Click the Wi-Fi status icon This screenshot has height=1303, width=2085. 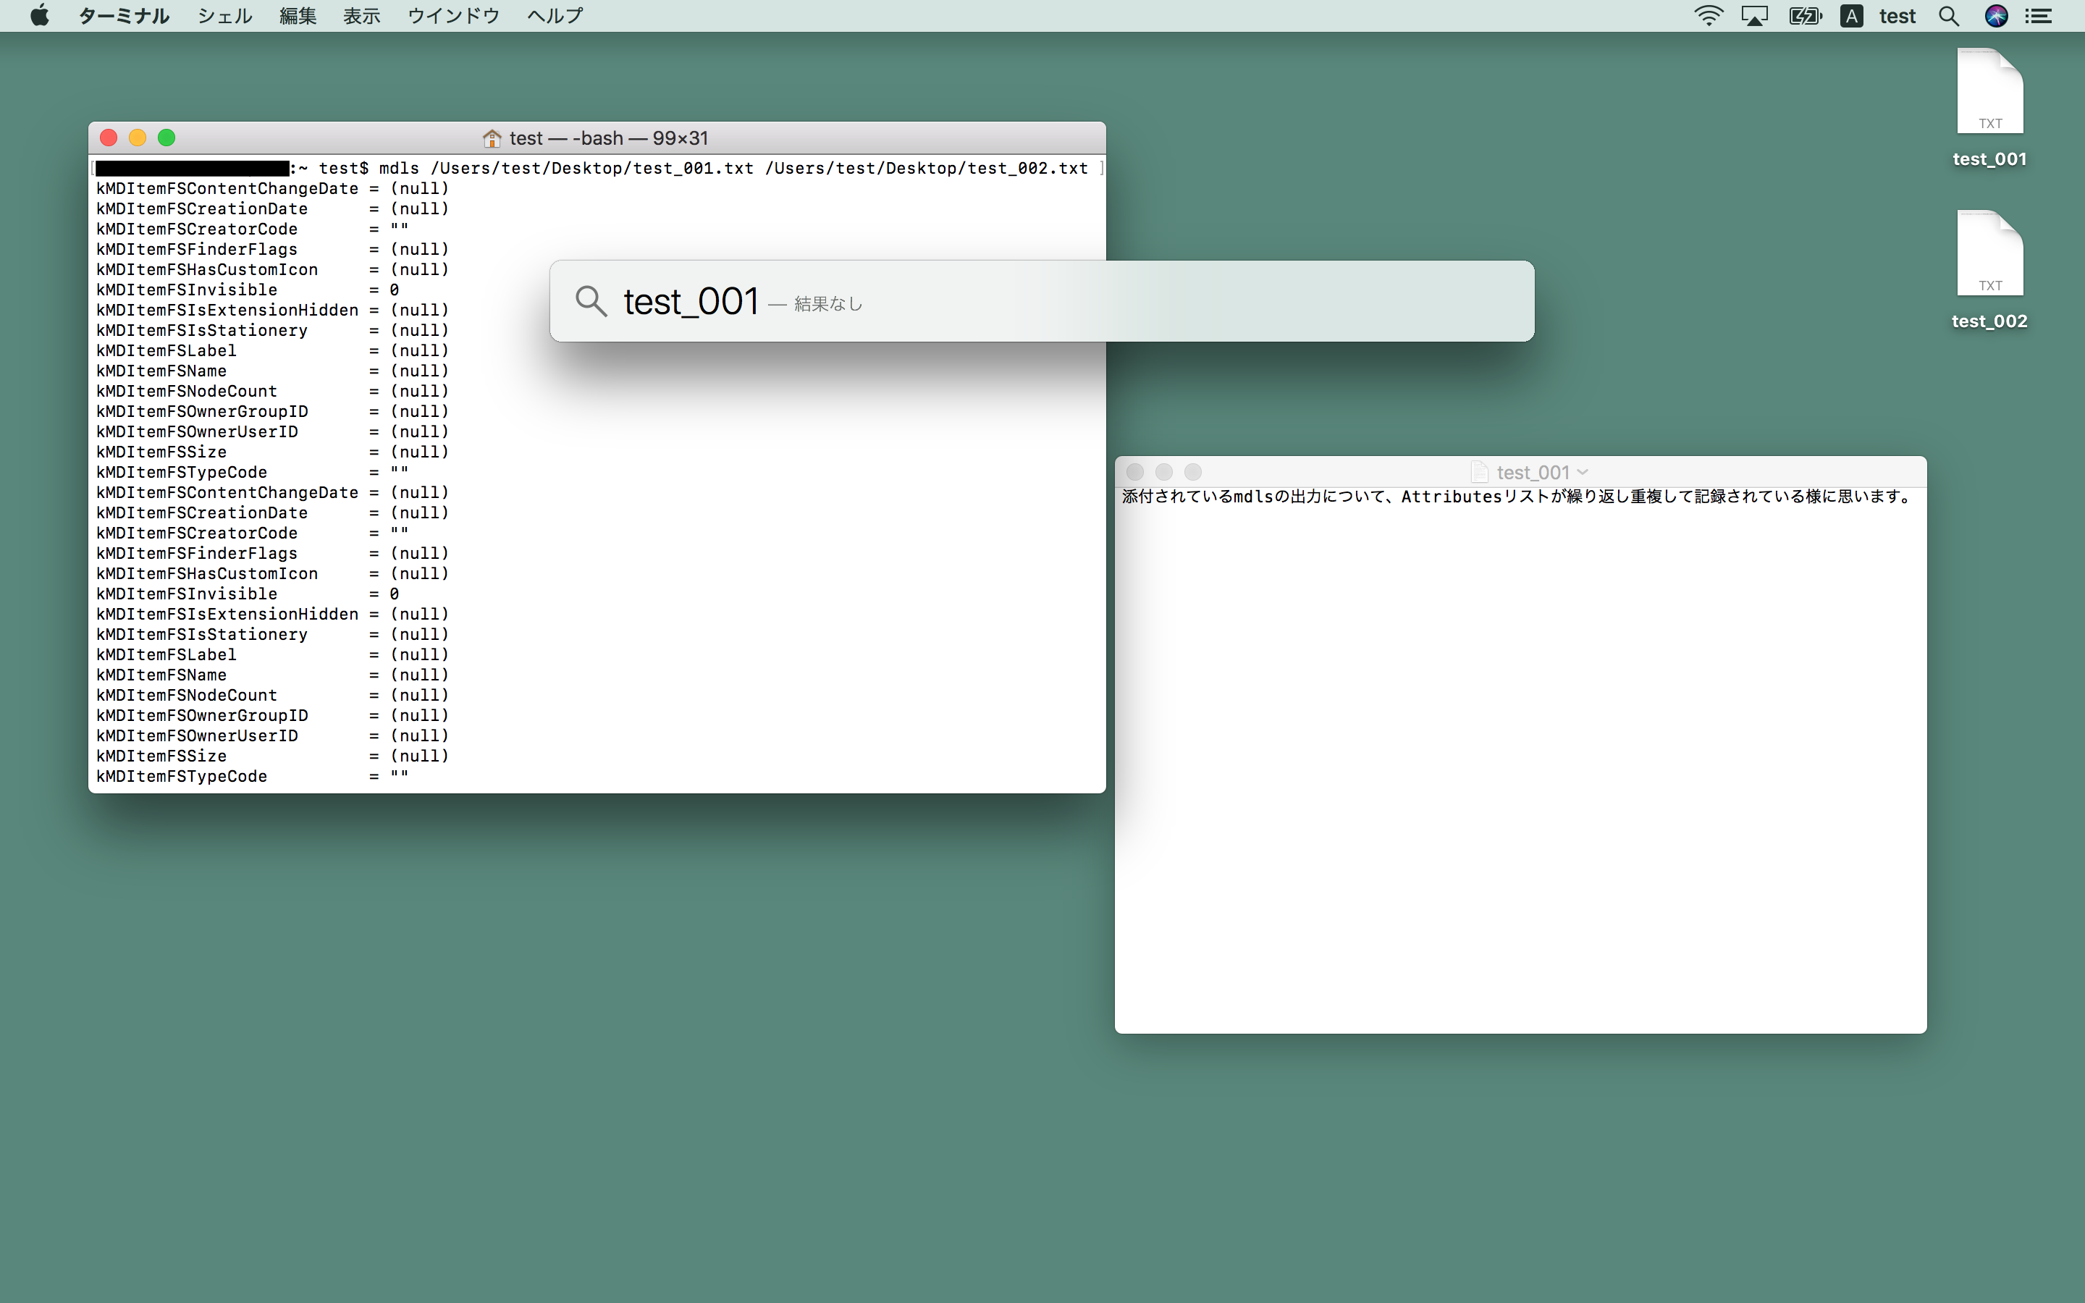point(1708,15)
